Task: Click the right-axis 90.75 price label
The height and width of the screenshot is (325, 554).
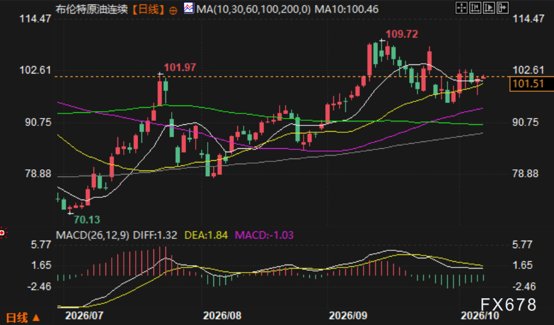Action: click(x=525, y=123)
